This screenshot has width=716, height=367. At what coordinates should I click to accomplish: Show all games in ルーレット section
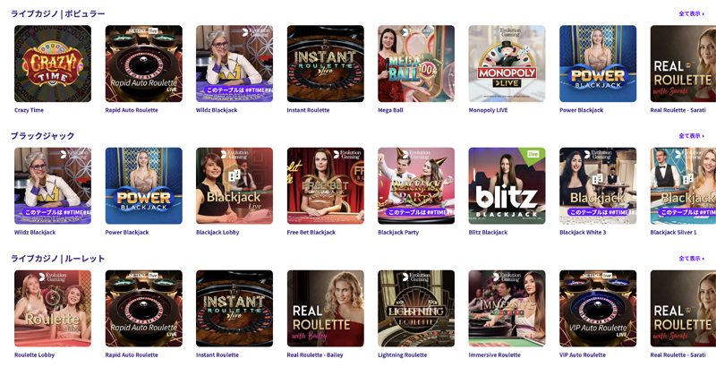tap(691, 259)
